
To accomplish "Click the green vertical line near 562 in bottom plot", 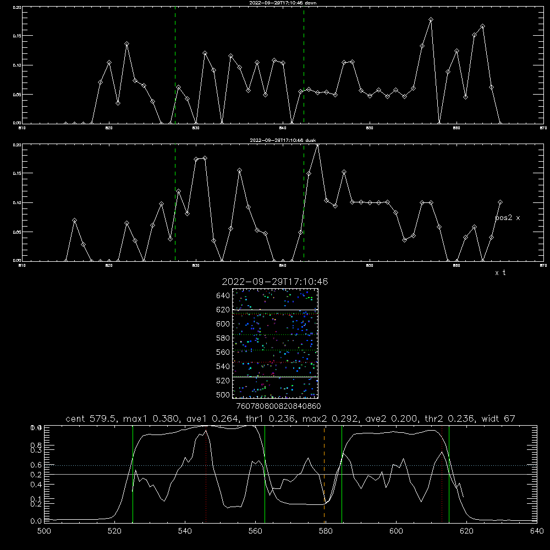I will (x=265, y=474).
